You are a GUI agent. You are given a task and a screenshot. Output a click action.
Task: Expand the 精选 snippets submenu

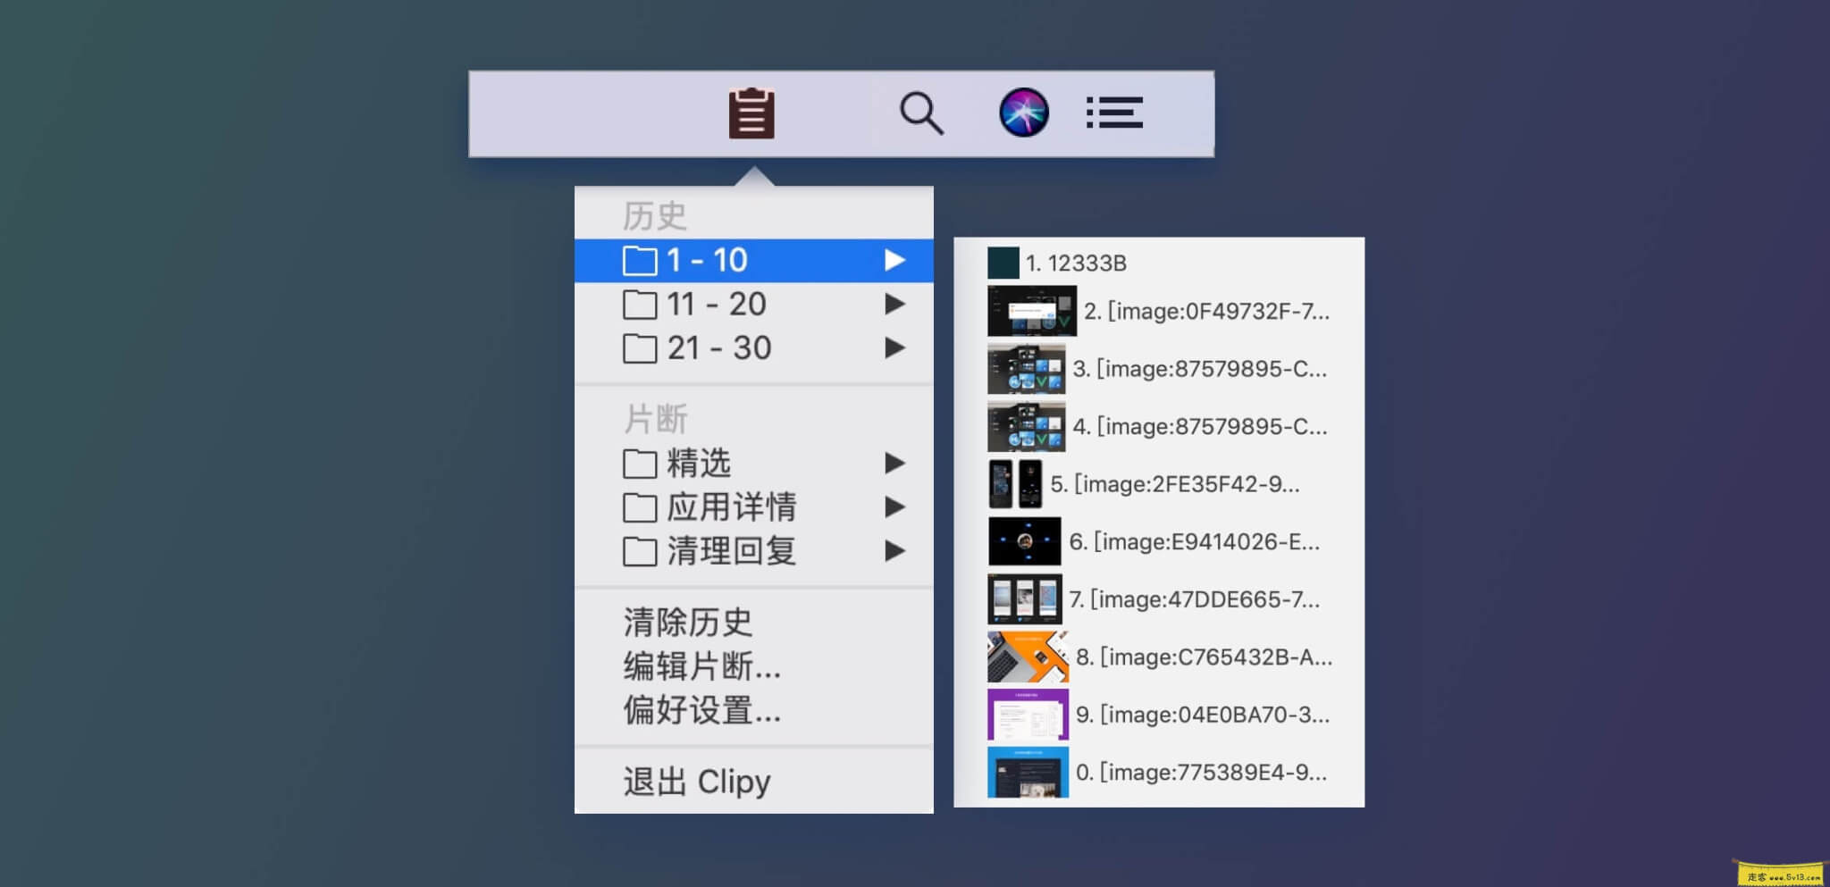click(895, 463)
